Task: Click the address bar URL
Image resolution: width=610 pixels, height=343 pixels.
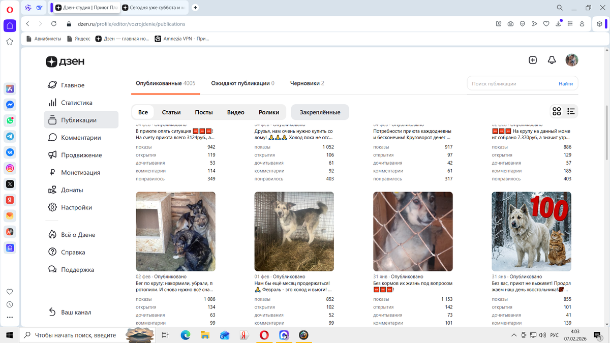Action: pyautogui.click(x=131, y=24)
